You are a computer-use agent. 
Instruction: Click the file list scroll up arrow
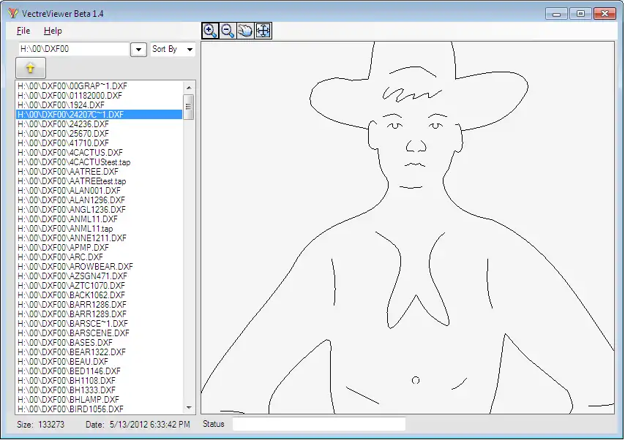coord(189,87)
